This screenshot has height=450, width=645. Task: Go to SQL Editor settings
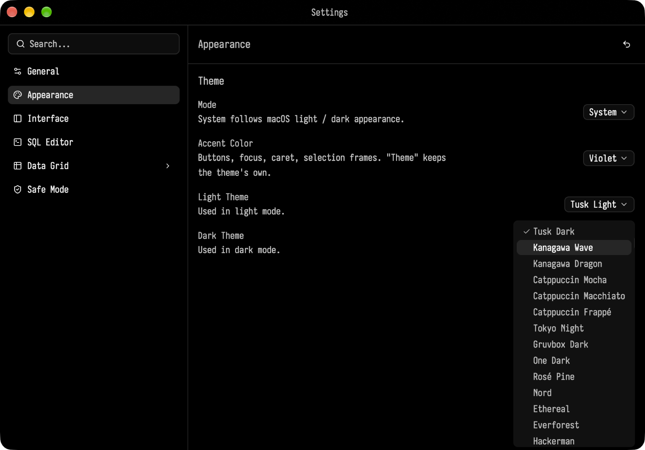coord(94,142)
